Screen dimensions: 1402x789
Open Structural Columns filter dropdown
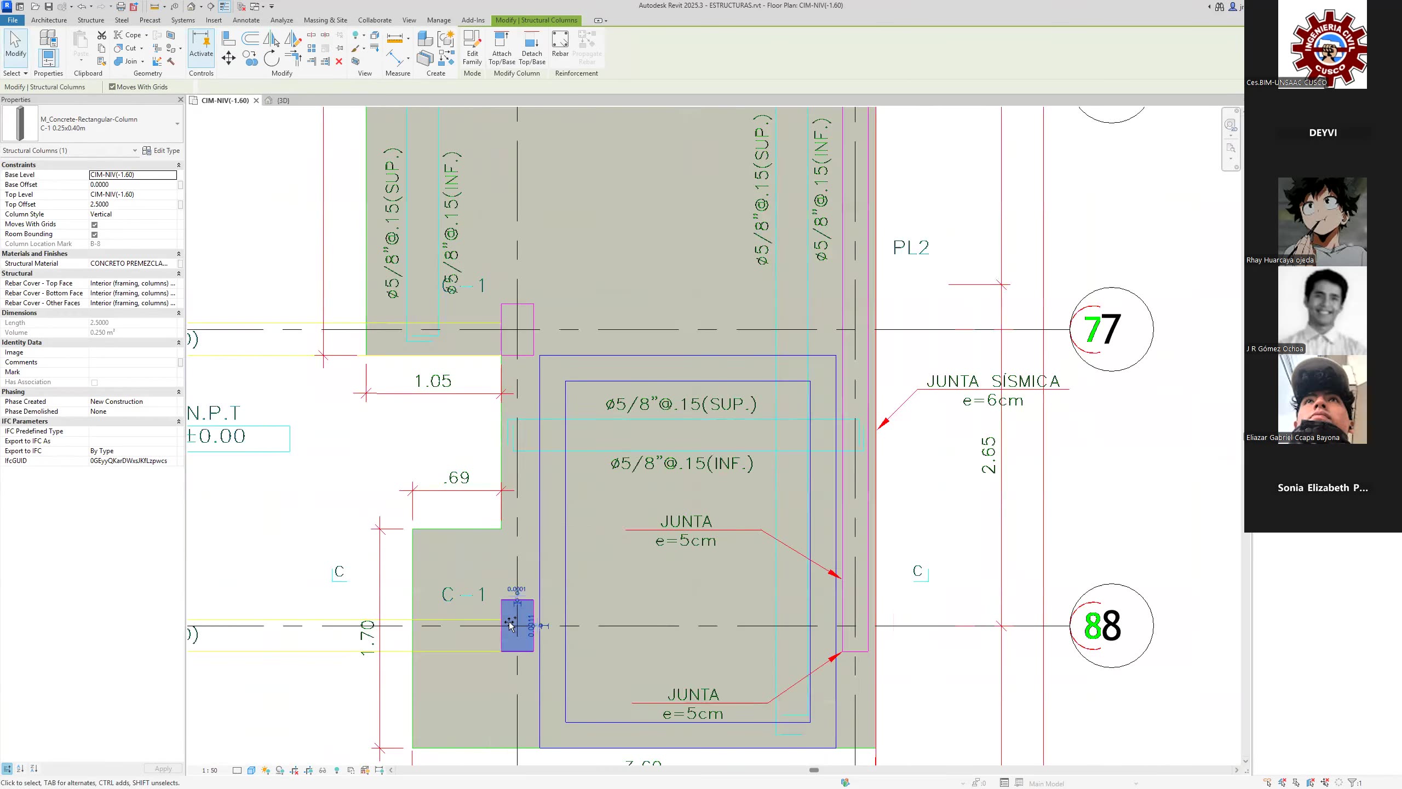[x=135, y=151]
